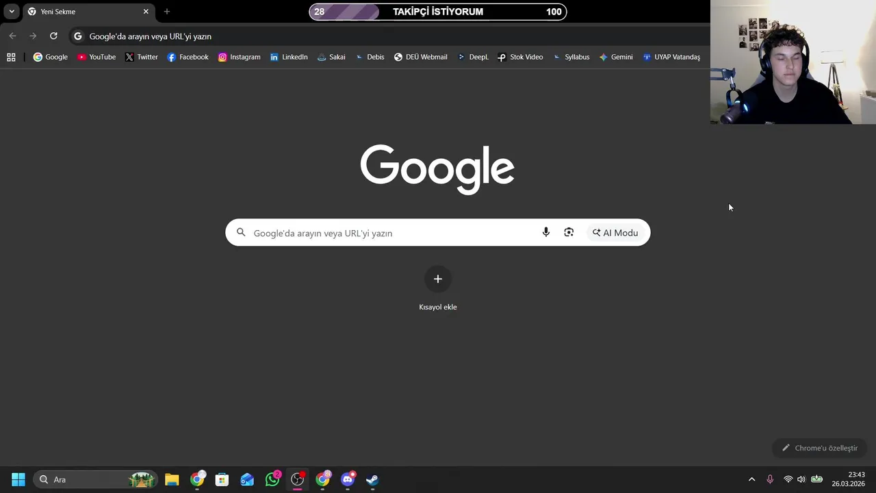Viewport: 876px width, 493px height.
Task: Open Microsoft Store from the taskbar
Action: 222,479
